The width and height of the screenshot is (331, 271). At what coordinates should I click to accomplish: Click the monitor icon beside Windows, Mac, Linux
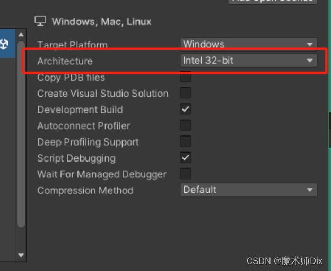(x=40, y=21)
